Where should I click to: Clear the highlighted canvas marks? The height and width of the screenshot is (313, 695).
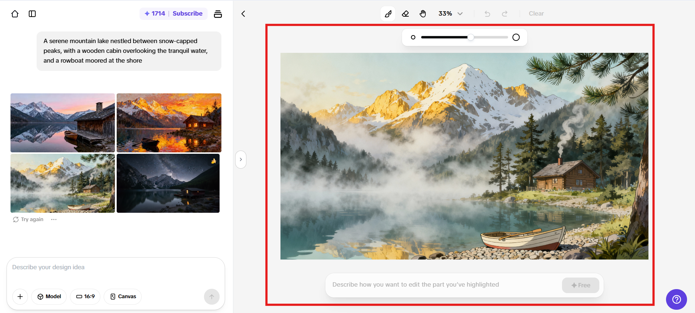pos(536,14)
